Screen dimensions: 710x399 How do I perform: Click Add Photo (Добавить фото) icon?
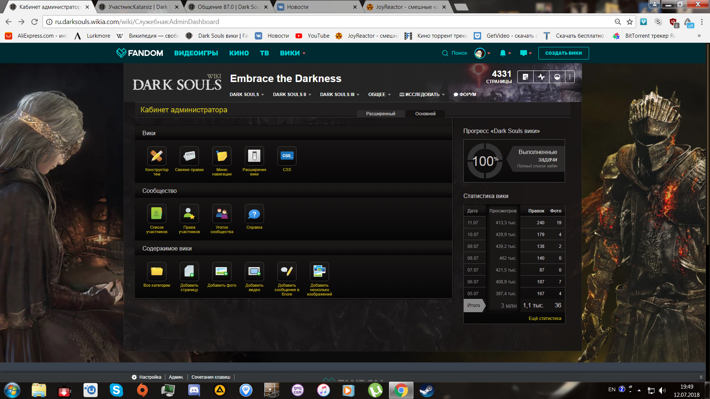(222, 272)
